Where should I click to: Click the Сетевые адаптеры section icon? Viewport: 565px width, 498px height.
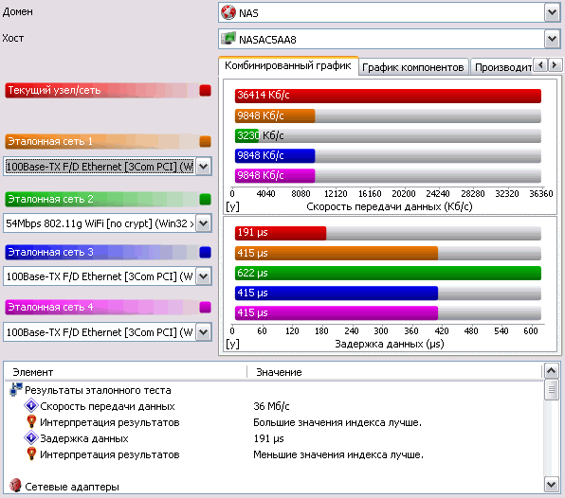(15, 486)
